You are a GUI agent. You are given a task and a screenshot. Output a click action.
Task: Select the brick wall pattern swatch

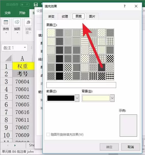coord(93,59)
